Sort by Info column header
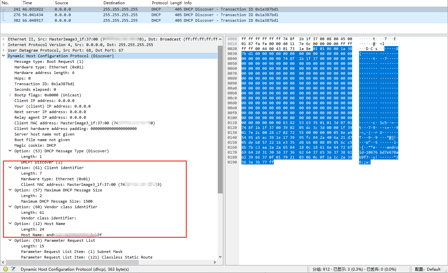Image resolution: width=448 pixels, height=273 pixels. [315, 3]
